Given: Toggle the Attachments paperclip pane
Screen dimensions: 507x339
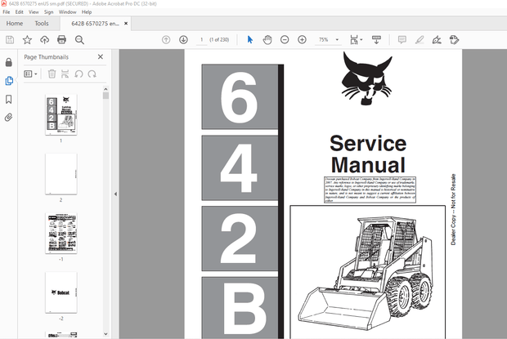Looking at the screenshot, I should (9, 118).
